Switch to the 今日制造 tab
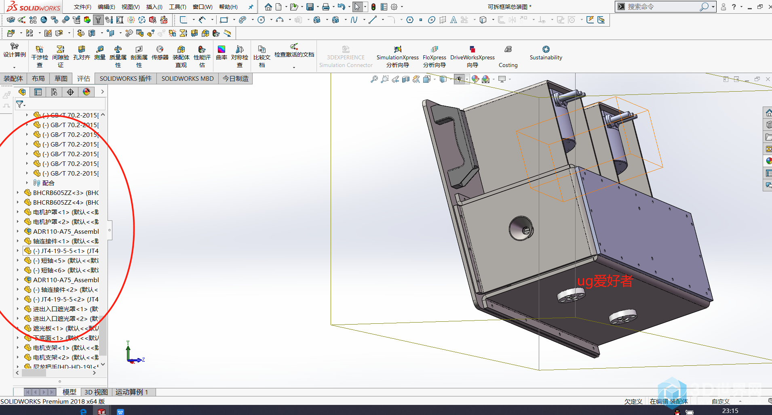Screen dimensions: 772x415 (x=236, y=78)
